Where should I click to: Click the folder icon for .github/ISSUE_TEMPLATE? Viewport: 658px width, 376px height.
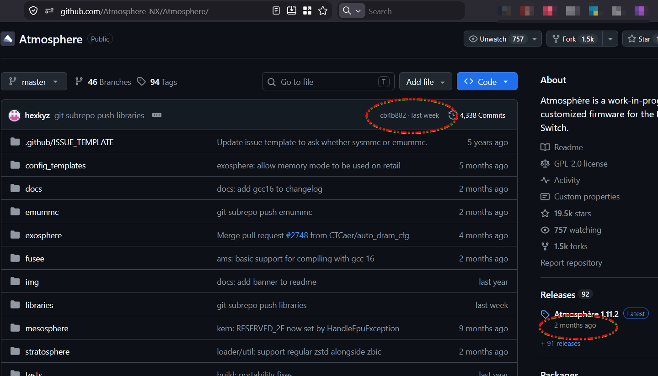click(15, 142)
